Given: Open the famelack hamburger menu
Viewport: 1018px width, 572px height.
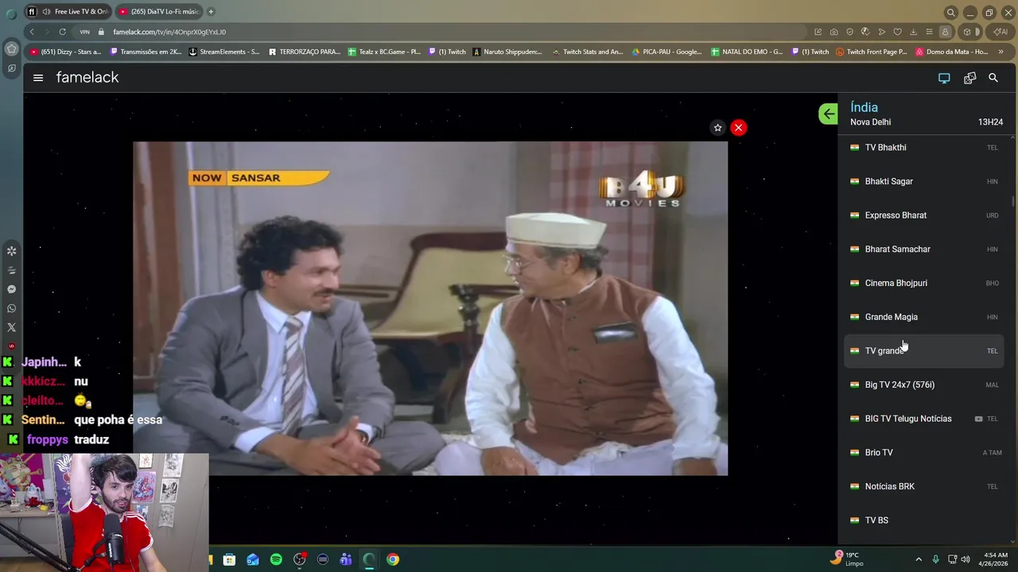Looking at the screenshot, I should 38,78.
